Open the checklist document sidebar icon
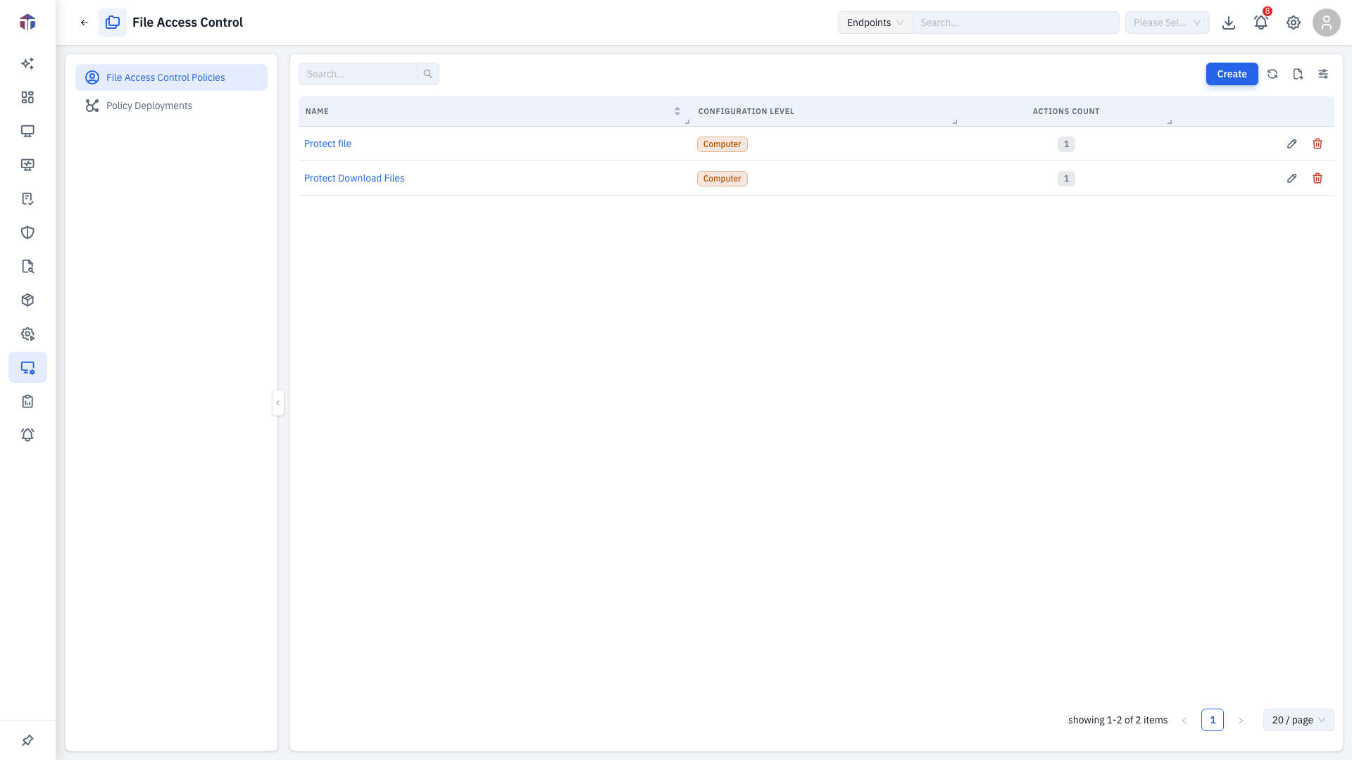 click(27, 198)
